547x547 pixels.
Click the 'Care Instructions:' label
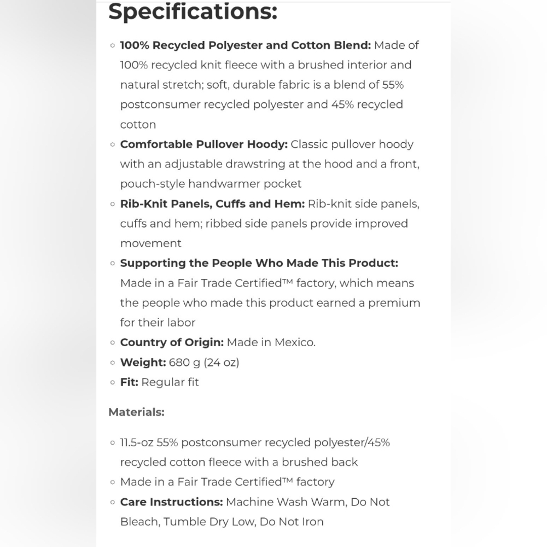pos(171,502)
